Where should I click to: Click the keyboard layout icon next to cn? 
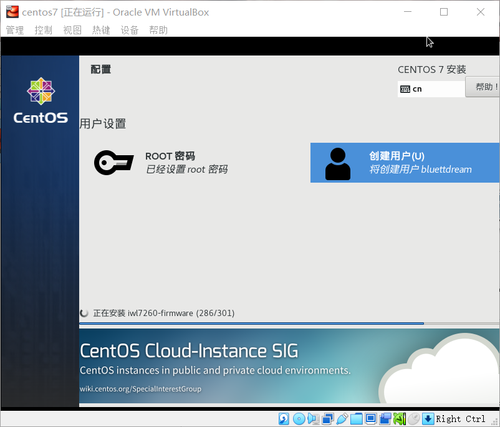click(405, 89)
